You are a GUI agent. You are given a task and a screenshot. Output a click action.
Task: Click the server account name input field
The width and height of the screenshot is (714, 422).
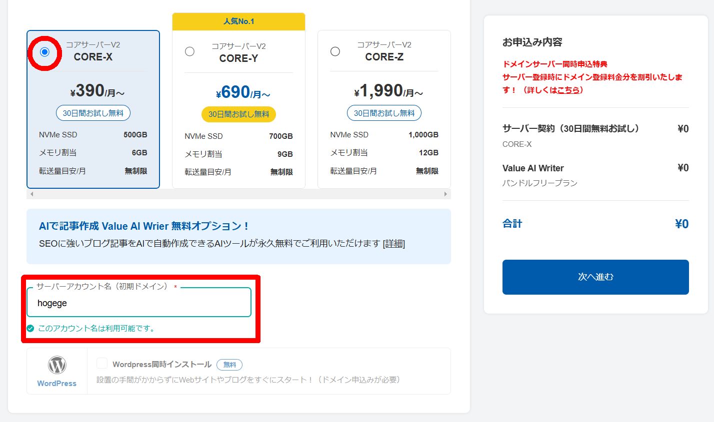tap(139, 302)
